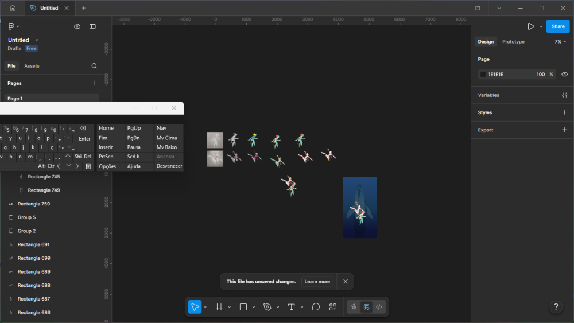
Task: Select the Comment tool
Action: [x=316, y=307]
